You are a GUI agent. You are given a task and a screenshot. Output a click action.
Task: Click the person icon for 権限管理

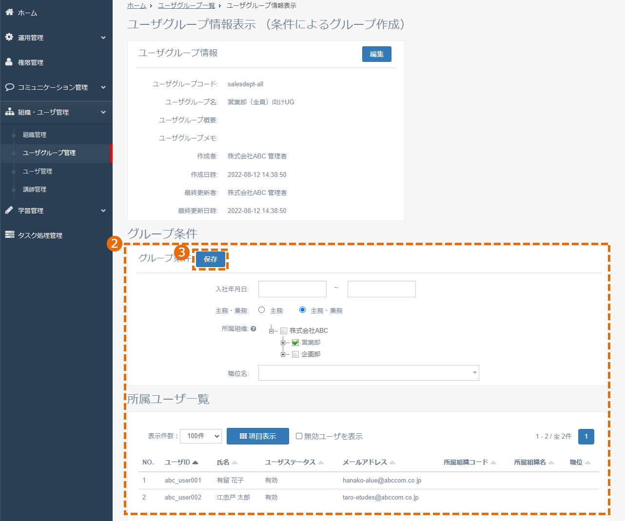(9, 62)
